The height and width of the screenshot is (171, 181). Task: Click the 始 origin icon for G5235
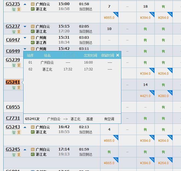pyautogui.click(x=33, y=4)
